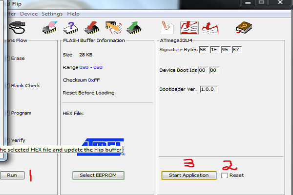The width and height of the screenshot is (293, 195).
Task: Click the Size 28 KB text
Action: point(78,55)
